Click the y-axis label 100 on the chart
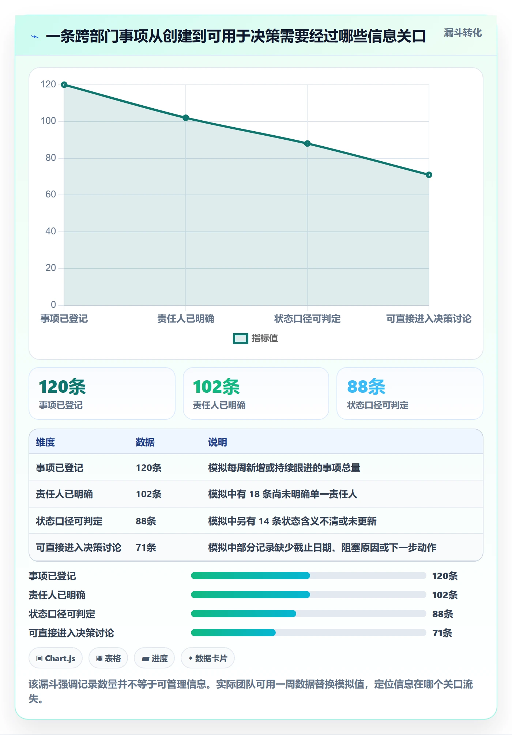 click(x=48, y=121)
